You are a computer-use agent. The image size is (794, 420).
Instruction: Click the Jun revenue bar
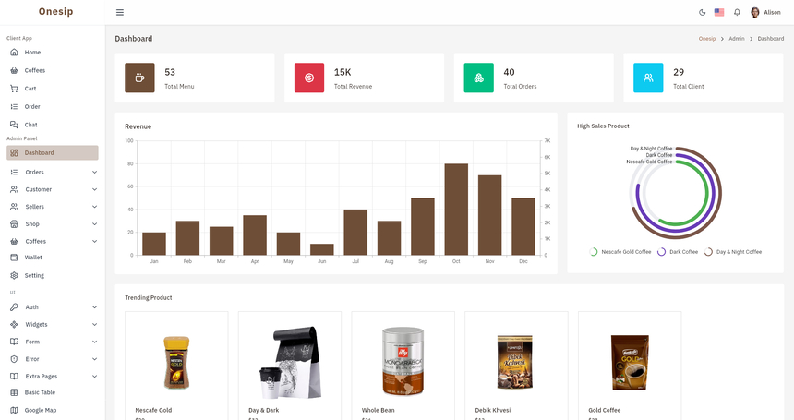pyautogui.click(x=322, y=249)
